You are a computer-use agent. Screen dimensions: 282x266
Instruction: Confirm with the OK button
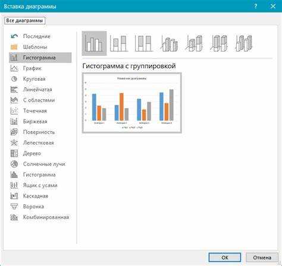click(x=225, y=258)
